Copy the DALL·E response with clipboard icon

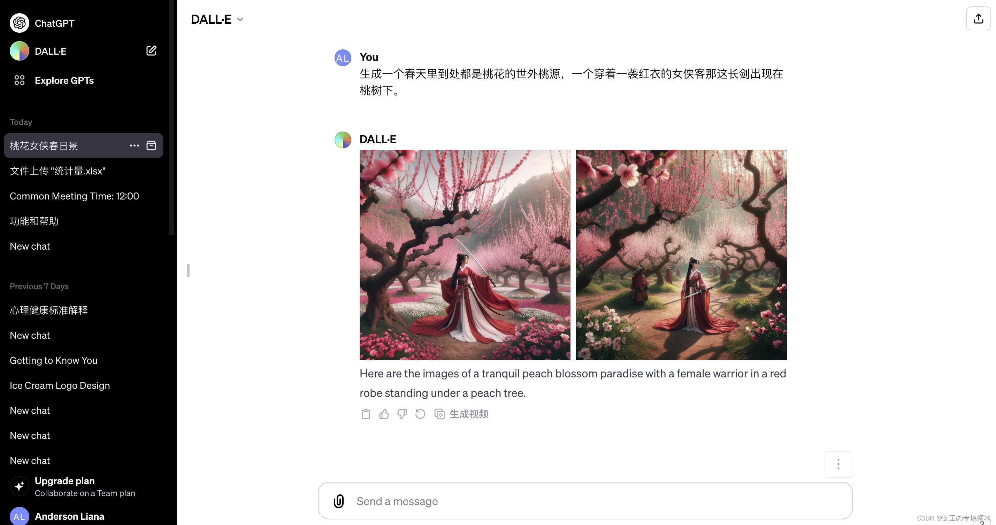366,414
